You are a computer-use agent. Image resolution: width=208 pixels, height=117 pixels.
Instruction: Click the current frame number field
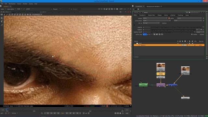(63, 113)
